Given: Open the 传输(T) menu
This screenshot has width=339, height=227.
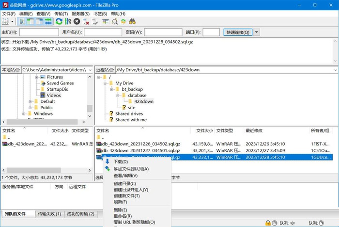Looking at the screenshot, I should coord(61,14).
